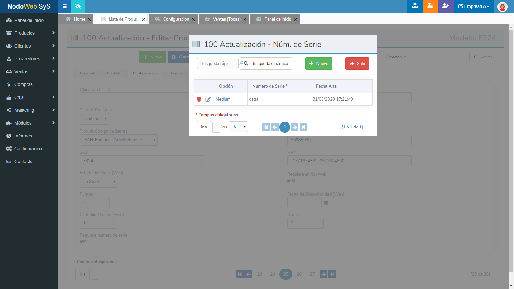Click the eye-slash icon in top bar

point(78,6)
